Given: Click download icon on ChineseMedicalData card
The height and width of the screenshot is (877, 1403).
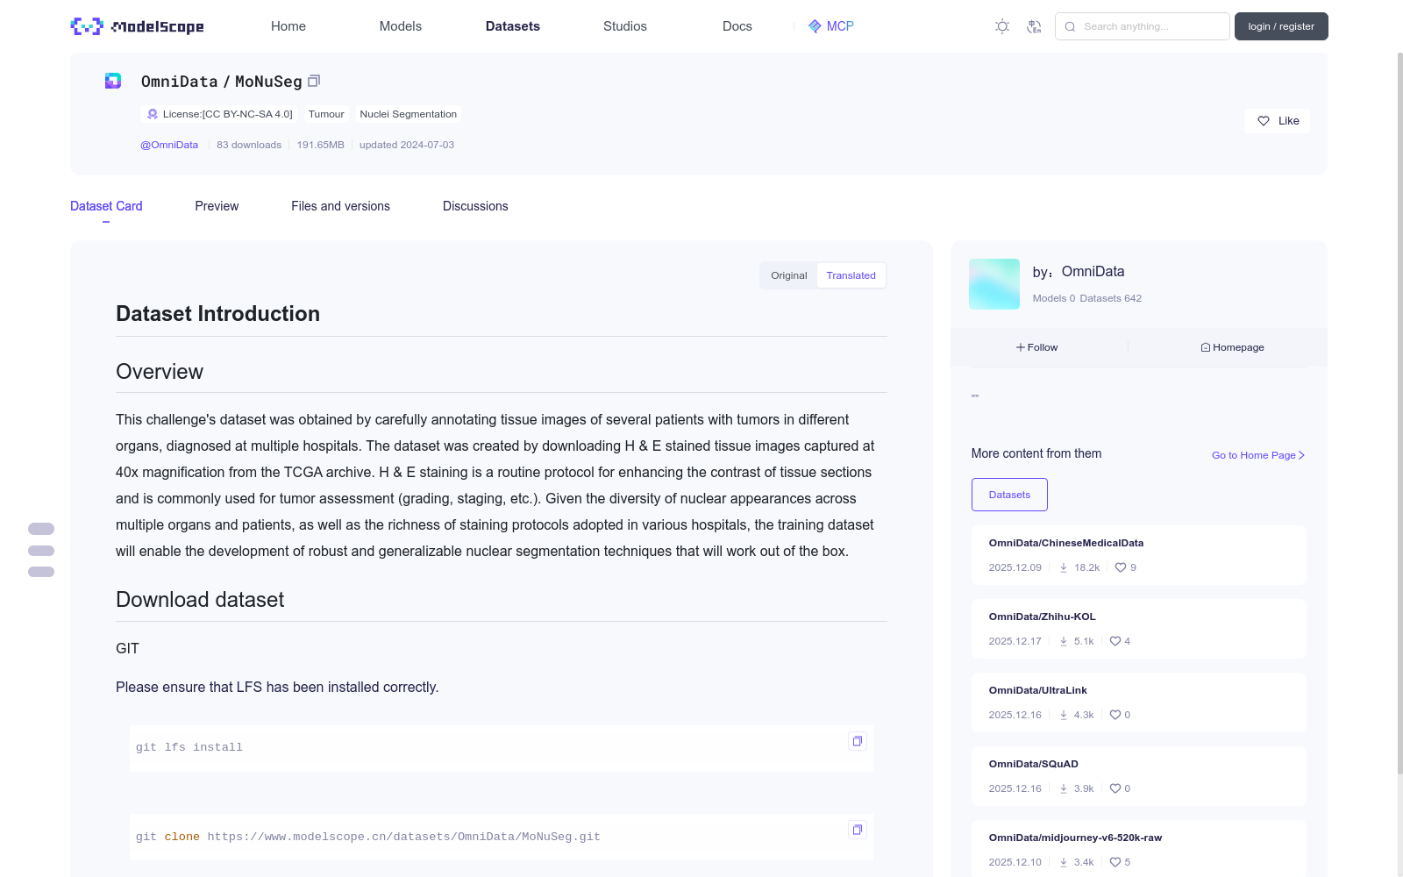Looking at the screenshot, I should pyautogui.click(x=1064, y=567).
